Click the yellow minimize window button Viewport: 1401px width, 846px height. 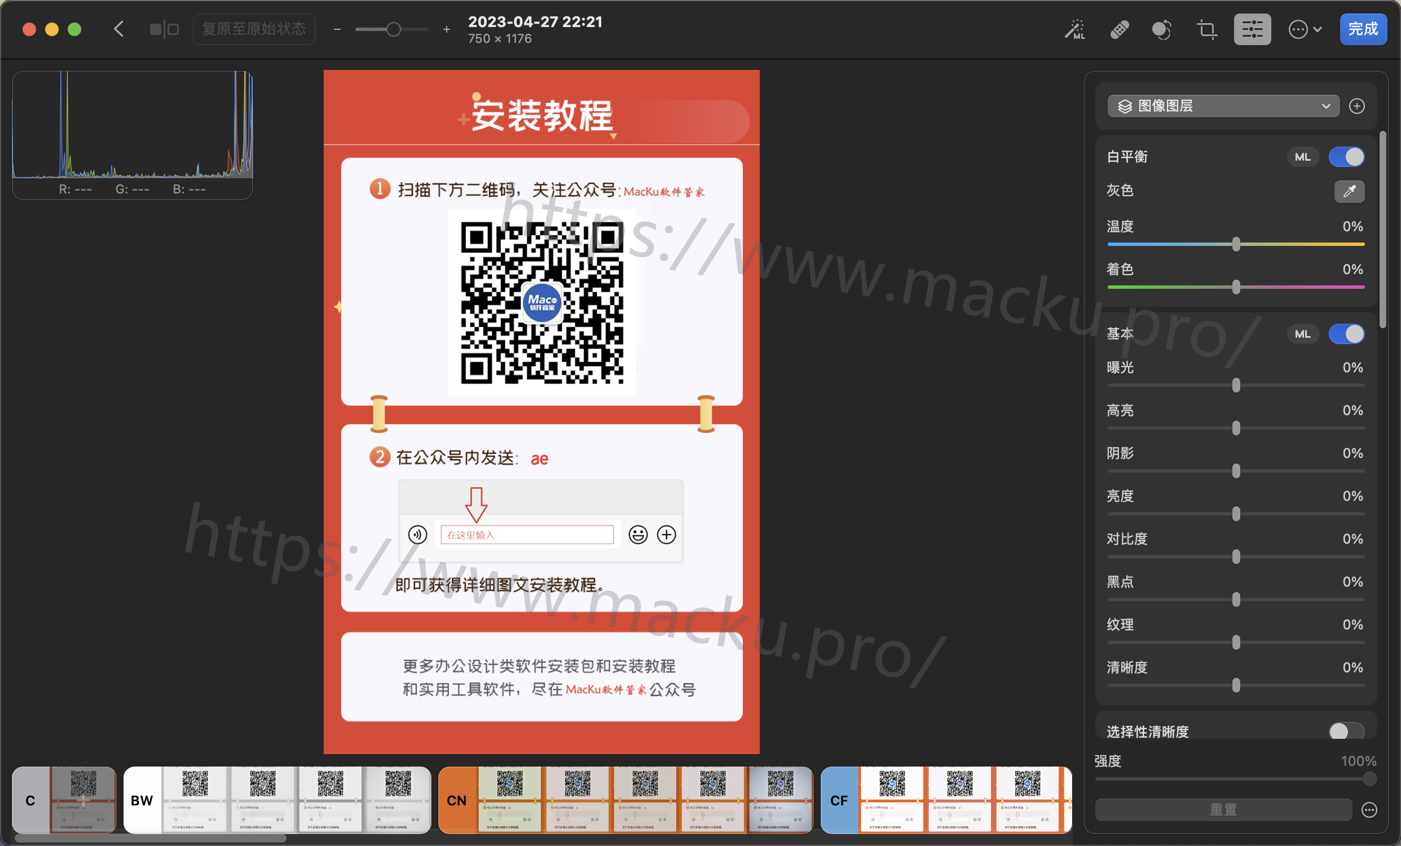tap(52, 29)
